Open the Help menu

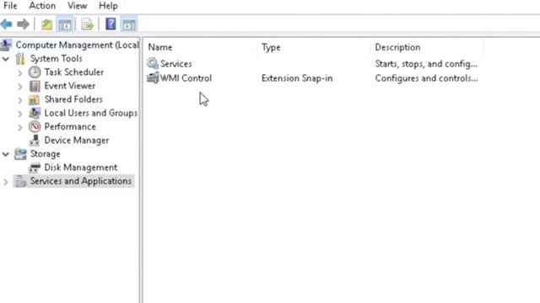(x=108, y=6)
